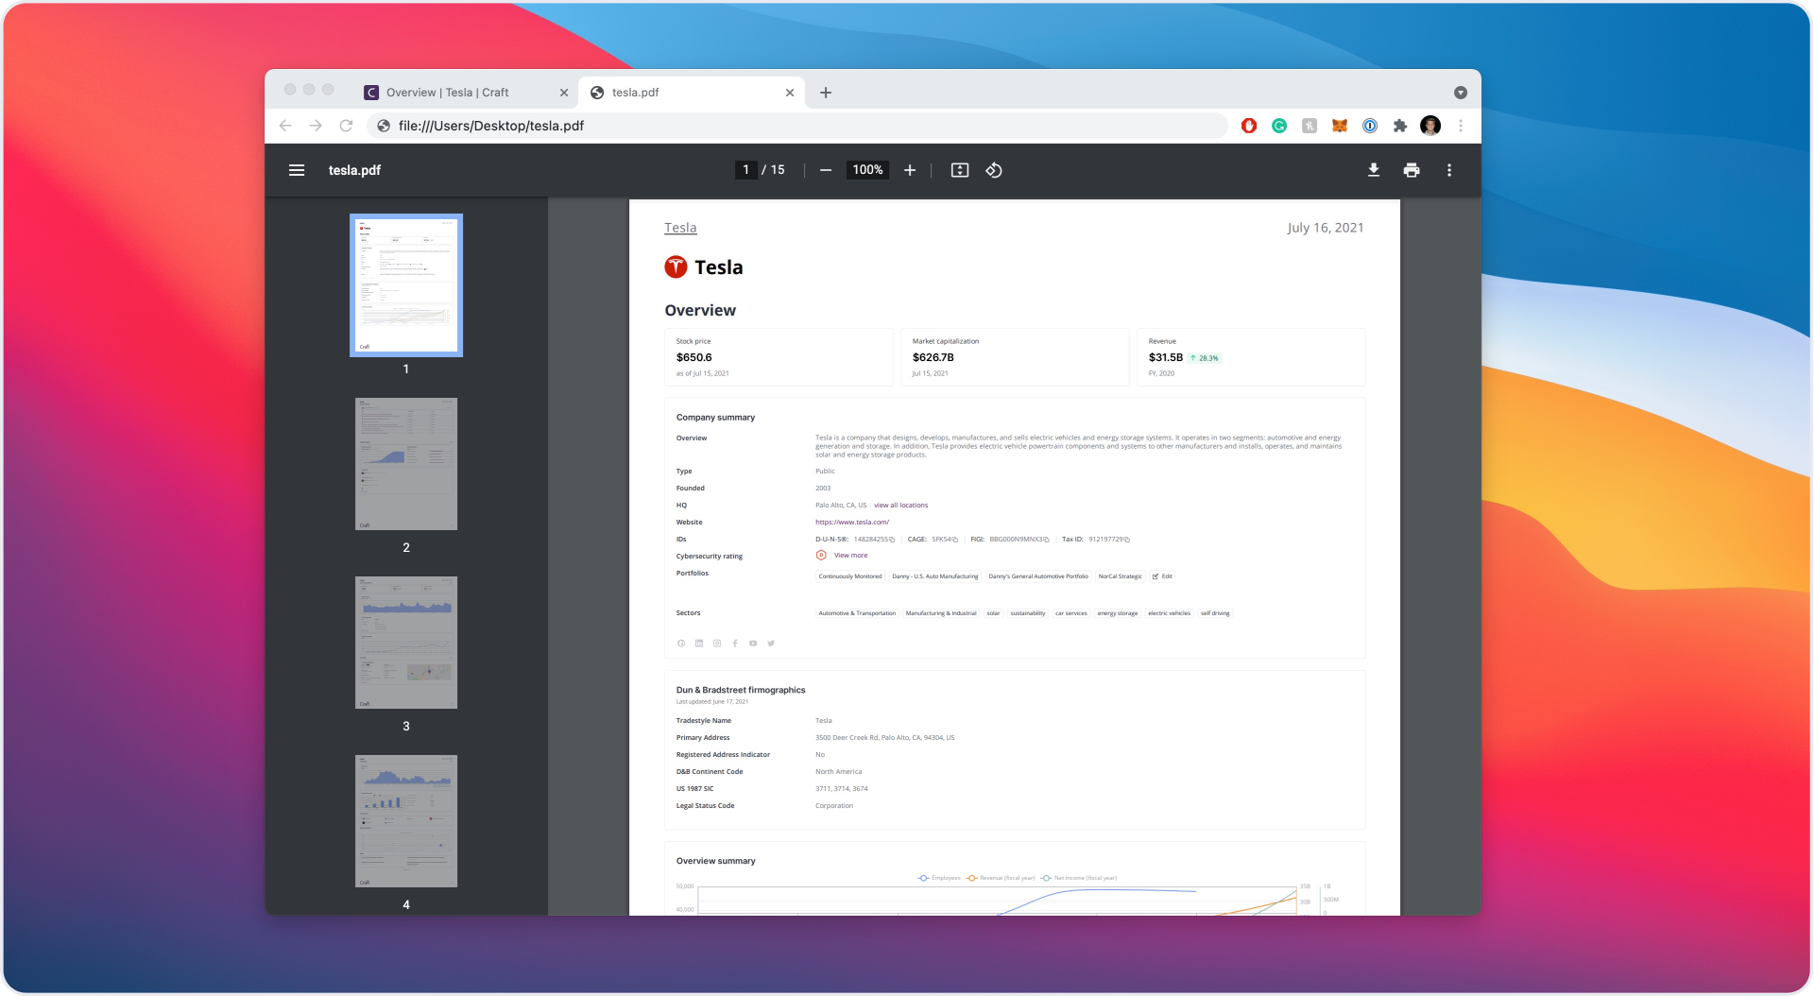Image resolution: width=1814 pixels, height=996 pixels.
Task: Open a new browser tab
Action: [x=826, y=93]
